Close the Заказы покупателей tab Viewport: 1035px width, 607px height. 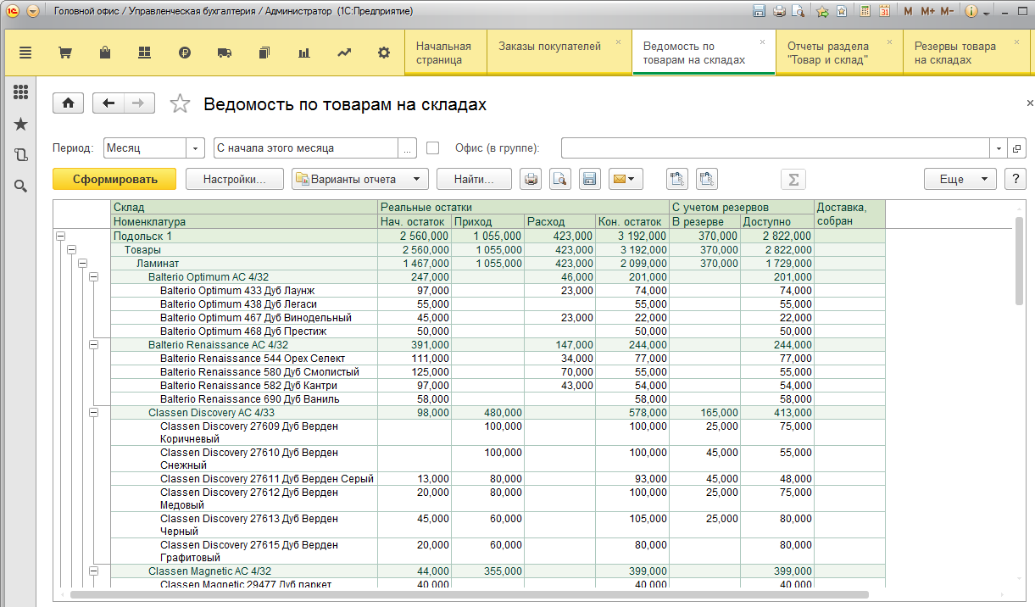(618, 42)
